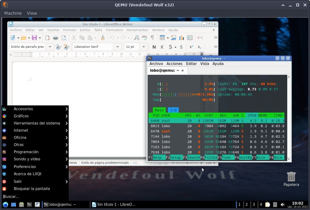310x210 pixels.
Task: Insert a table using the grid icon
Action: coord(162,38)
